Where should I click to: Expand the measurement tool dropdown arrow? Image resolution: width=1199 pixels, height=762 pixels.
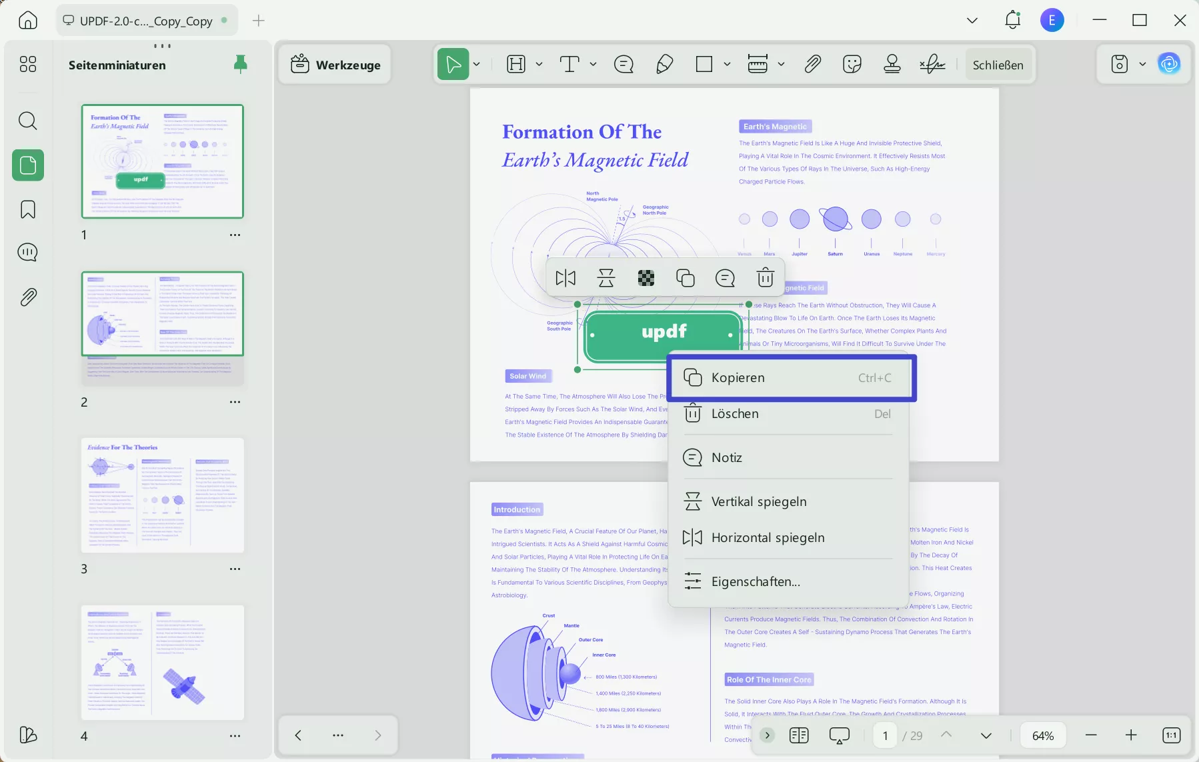point(781,64)
